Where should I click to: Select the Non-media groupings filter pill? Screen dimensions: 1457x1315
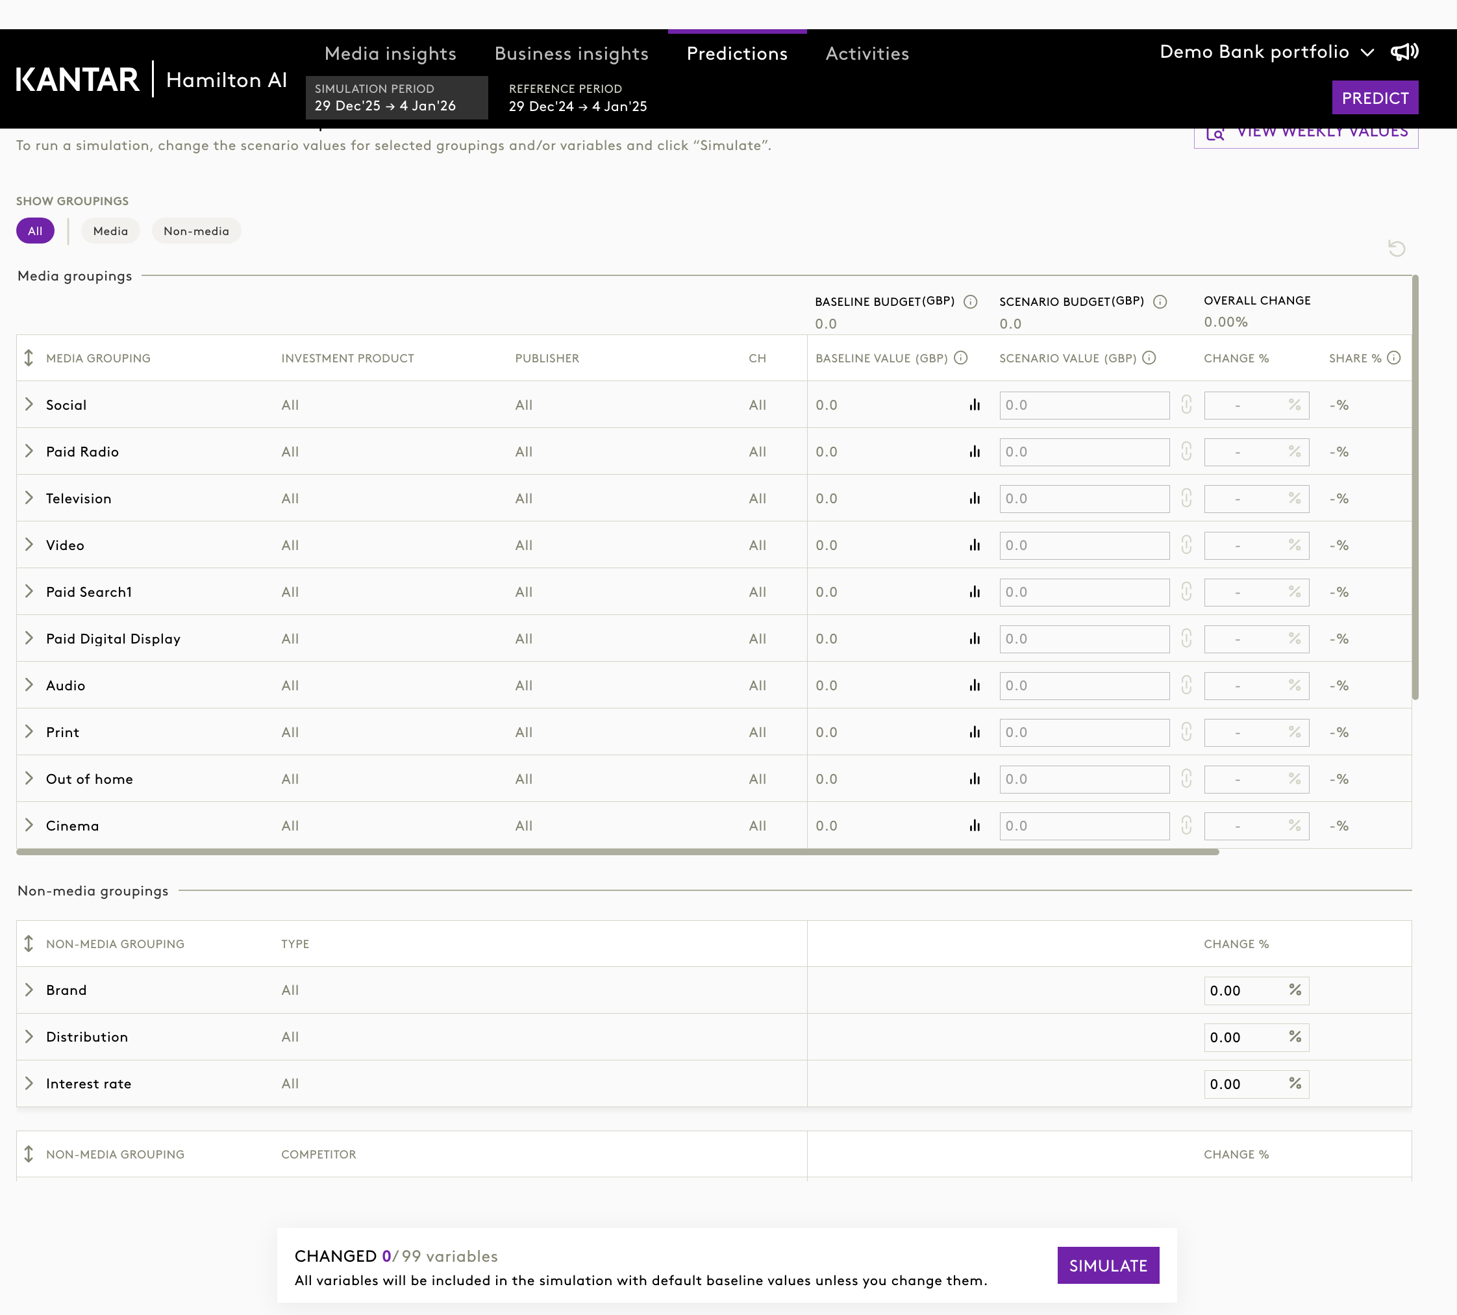[195, 231]
